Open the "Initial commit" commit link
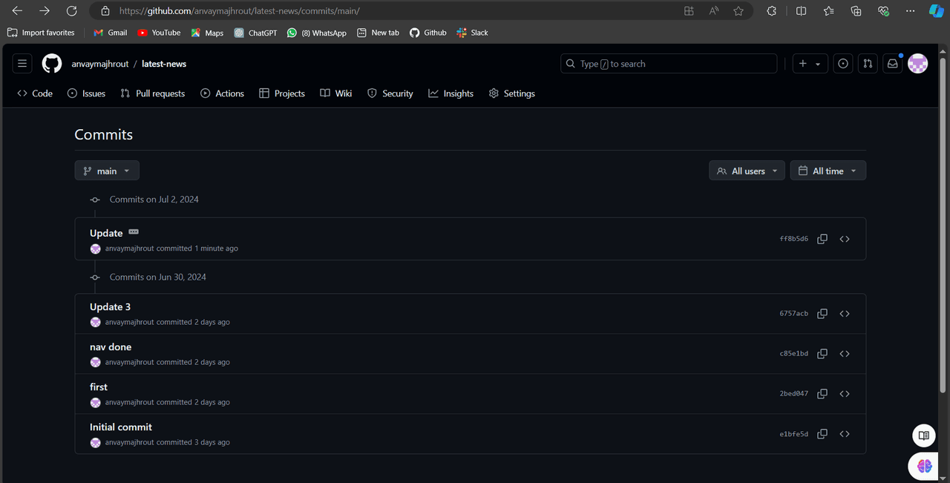The width and height of the screenshot is (950, 483). pyautogui.click(x=121, y=427)
